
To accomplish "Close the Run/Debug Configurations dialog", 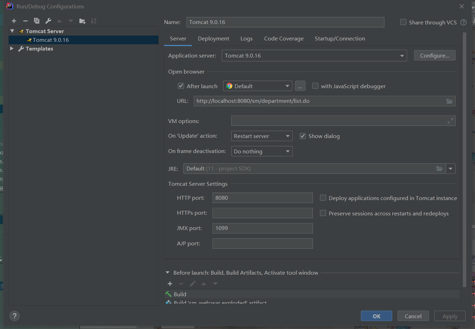I will 462,6.
